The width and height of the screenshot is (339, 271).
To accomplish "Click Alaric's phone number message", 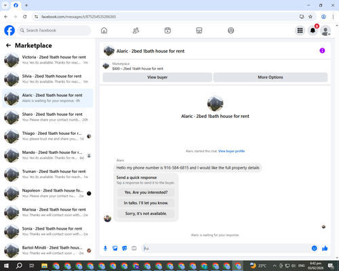I will (x=188, y=168).
